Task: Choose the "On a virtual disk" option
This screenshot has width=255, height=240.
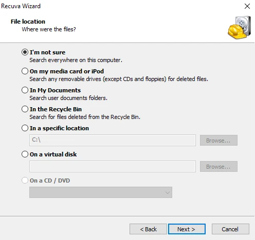Action: pyautogui.click(x=25, y=154)
